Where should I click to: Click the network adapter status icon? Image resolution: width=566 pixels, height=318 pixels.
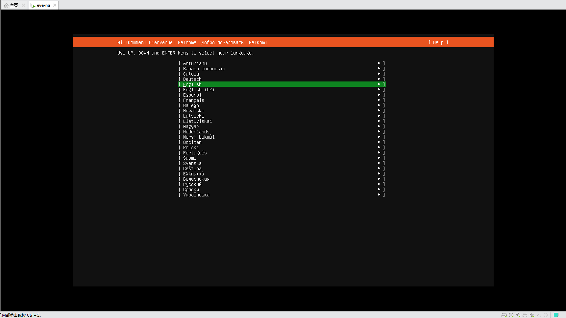(518, 315)
